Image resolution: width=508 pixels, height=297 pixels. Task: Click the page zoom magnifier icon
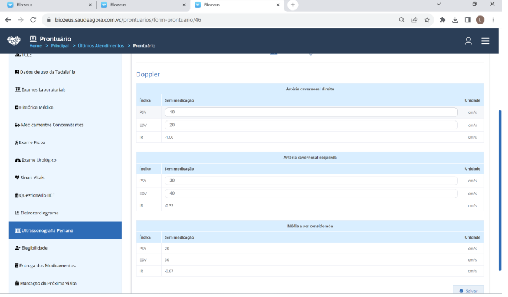[x=402, y=19]
